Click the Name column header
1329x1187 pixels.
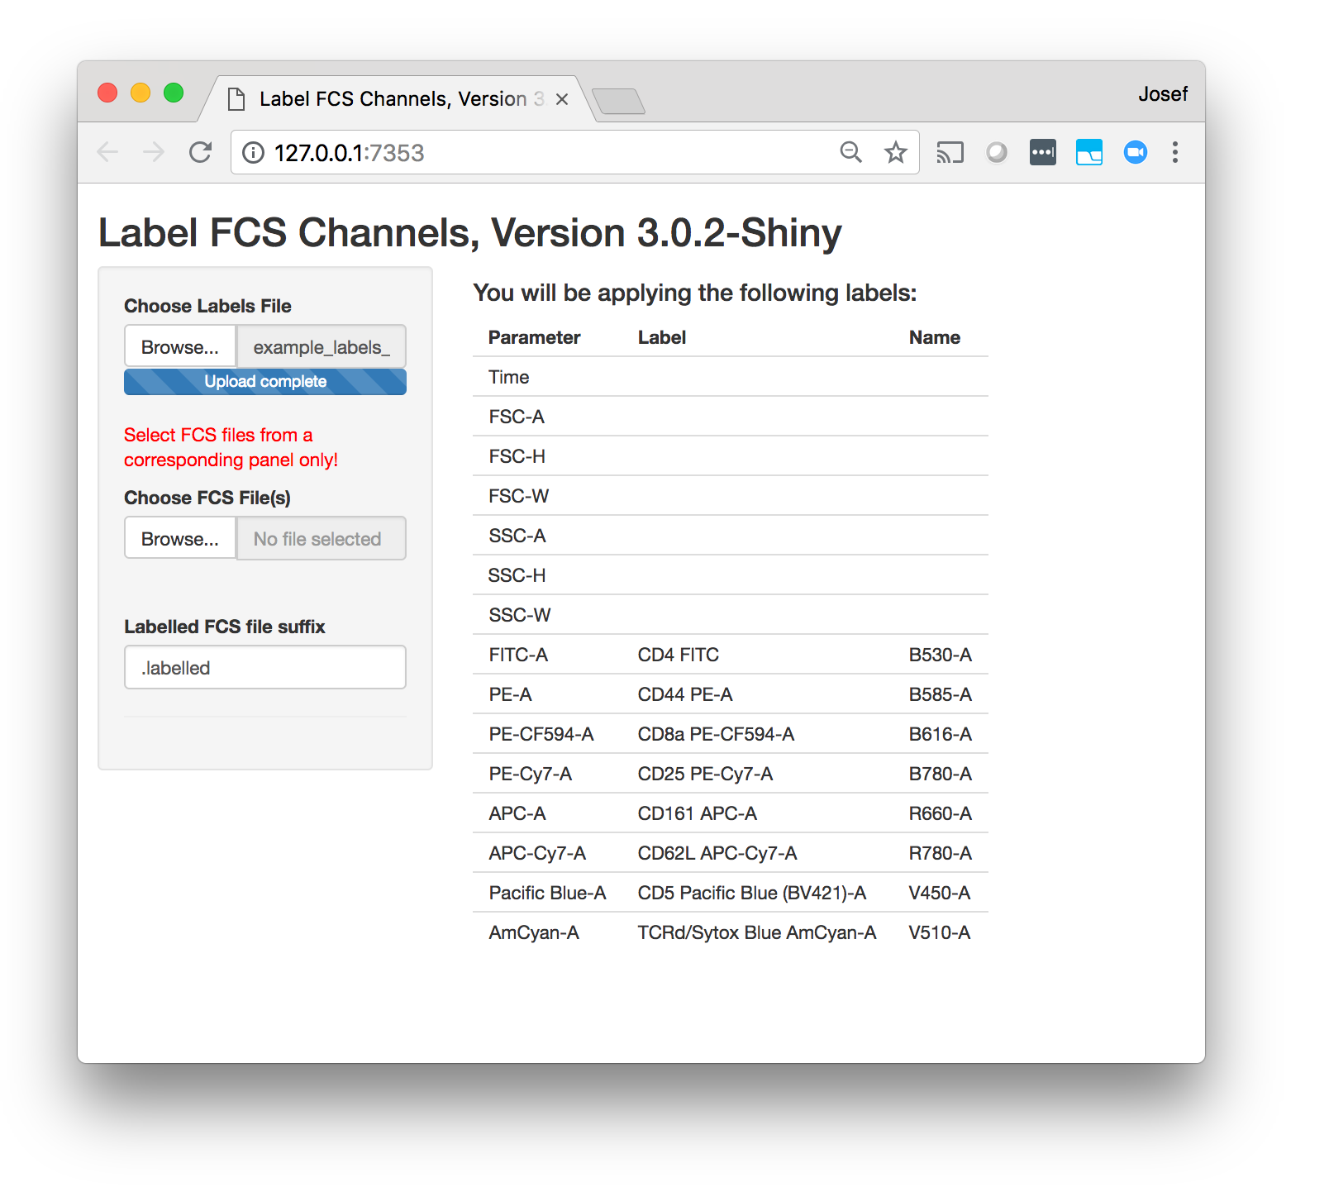point(935,337)
